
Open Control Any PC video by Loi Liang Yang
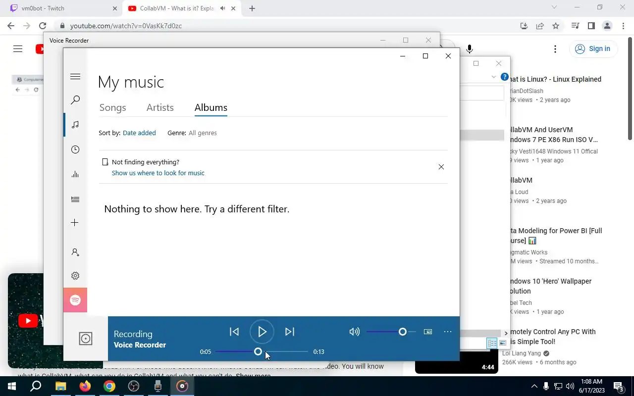pyautogui.click(x=553, y=337)
